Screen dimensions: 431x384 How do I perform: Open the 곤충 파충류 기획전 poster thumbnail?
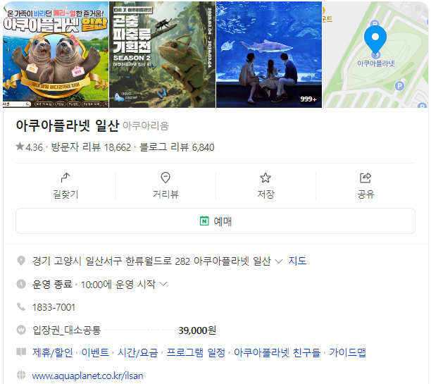[x=162, y=54]
